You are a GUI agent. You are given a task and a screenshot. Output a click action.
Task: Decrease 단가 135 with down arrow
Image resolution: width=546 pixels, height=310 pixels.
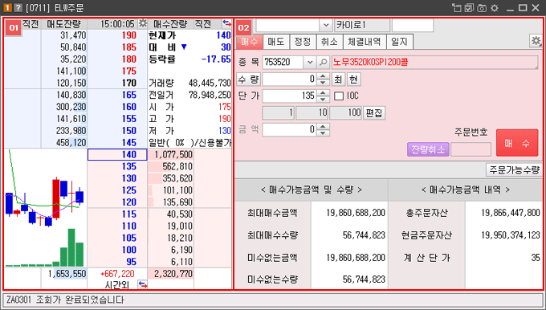coord(323,100)
